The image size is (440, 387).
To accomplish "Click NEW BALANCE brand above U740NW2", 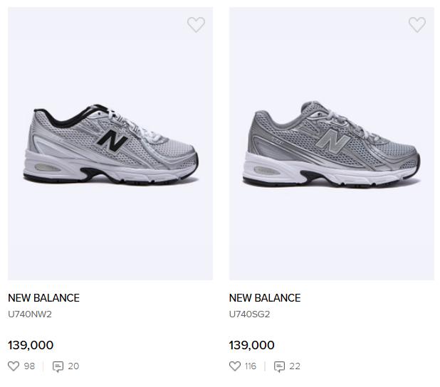I will 43,298.
